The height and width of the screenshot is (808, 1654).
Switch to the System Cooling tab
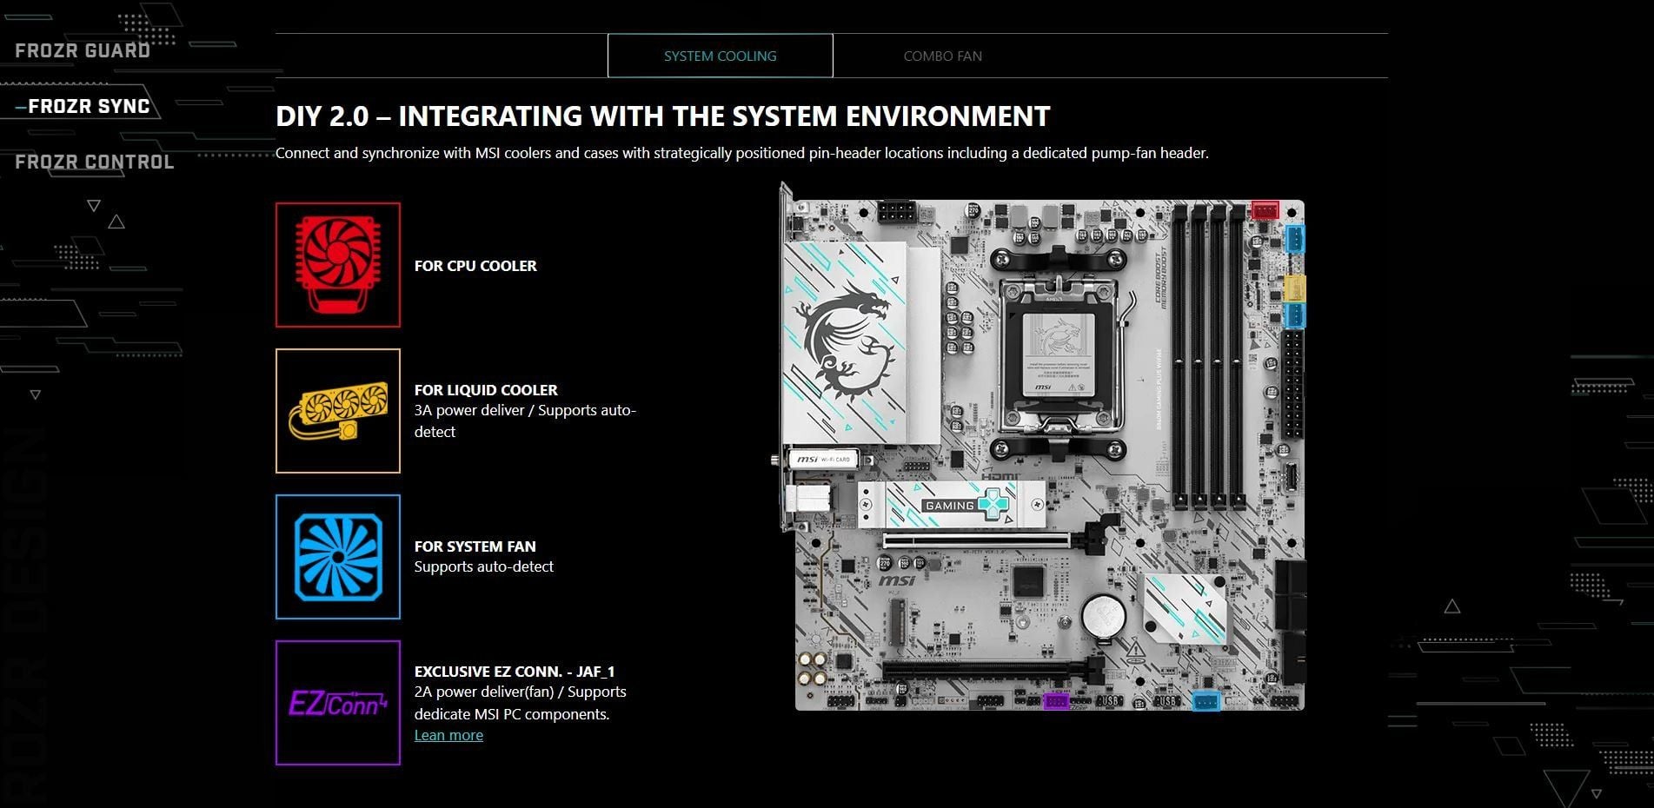click(720, 56)
